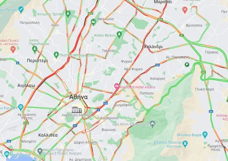
Task: Click the E94 highway shield
Action: tap(160, 19)
